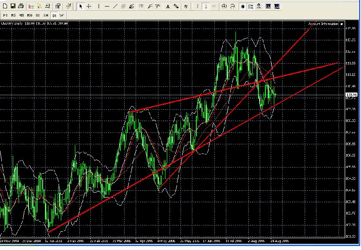
Task: Click the first blue chart window icon
Action: pos(269,7)
